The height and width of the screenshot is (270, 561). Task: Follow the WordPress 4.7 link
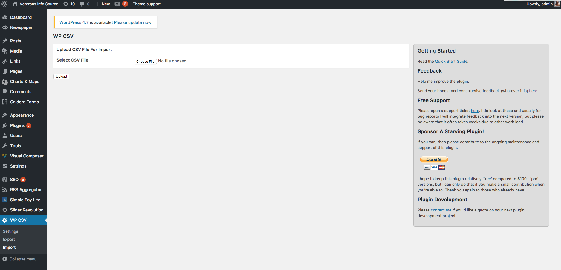point(74,22)
